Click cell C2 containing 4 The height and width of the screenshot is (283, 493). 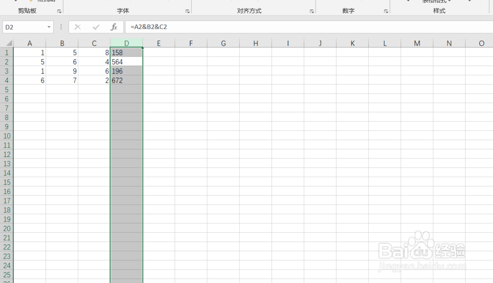94,62
